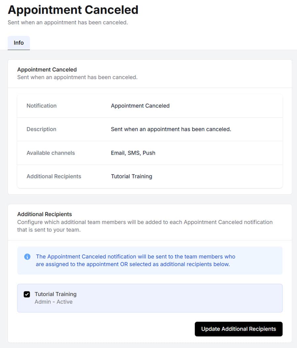Toggle the Tutorial Training recipient checkbox

coord(27,294)
